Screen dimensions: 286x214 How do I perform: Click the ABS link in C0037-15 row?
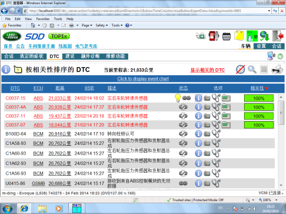38,98
